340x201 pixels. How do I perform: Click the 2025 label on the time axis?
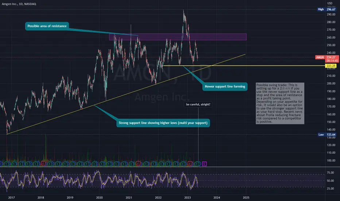pyautogui.click(x=246, y=197)
